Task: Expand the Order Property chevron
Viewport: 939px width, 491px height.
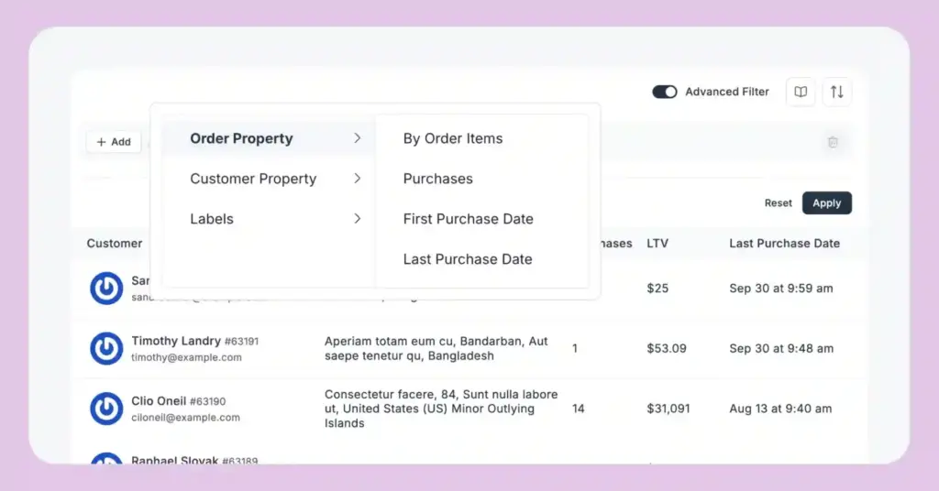Action: pos(357,138)
